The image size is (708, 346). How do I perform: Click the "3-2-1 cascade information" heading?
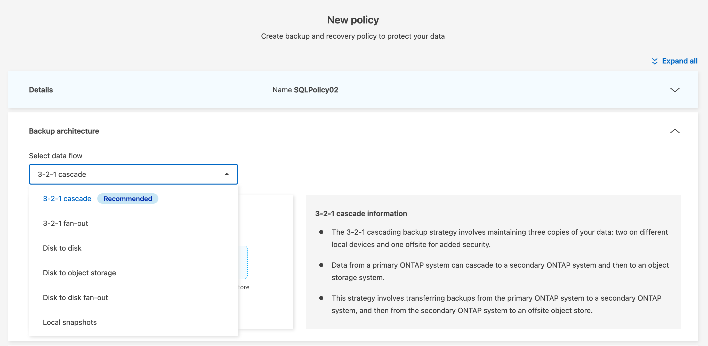pos(361,214)
